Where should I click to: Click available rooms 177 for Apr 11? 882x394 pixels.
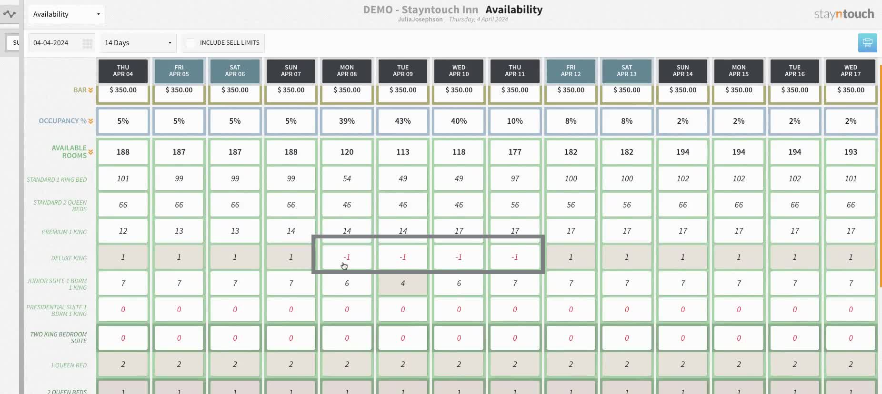point(515,152)
